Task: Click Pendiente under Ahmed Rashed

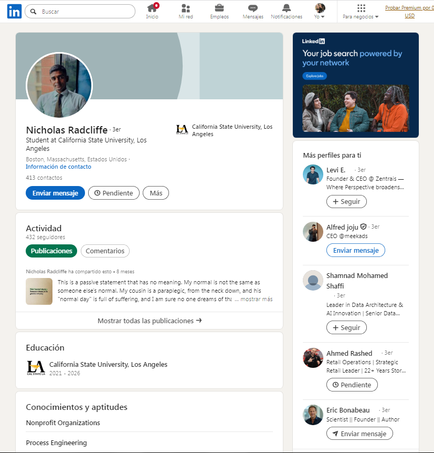Action: [352, 385]
